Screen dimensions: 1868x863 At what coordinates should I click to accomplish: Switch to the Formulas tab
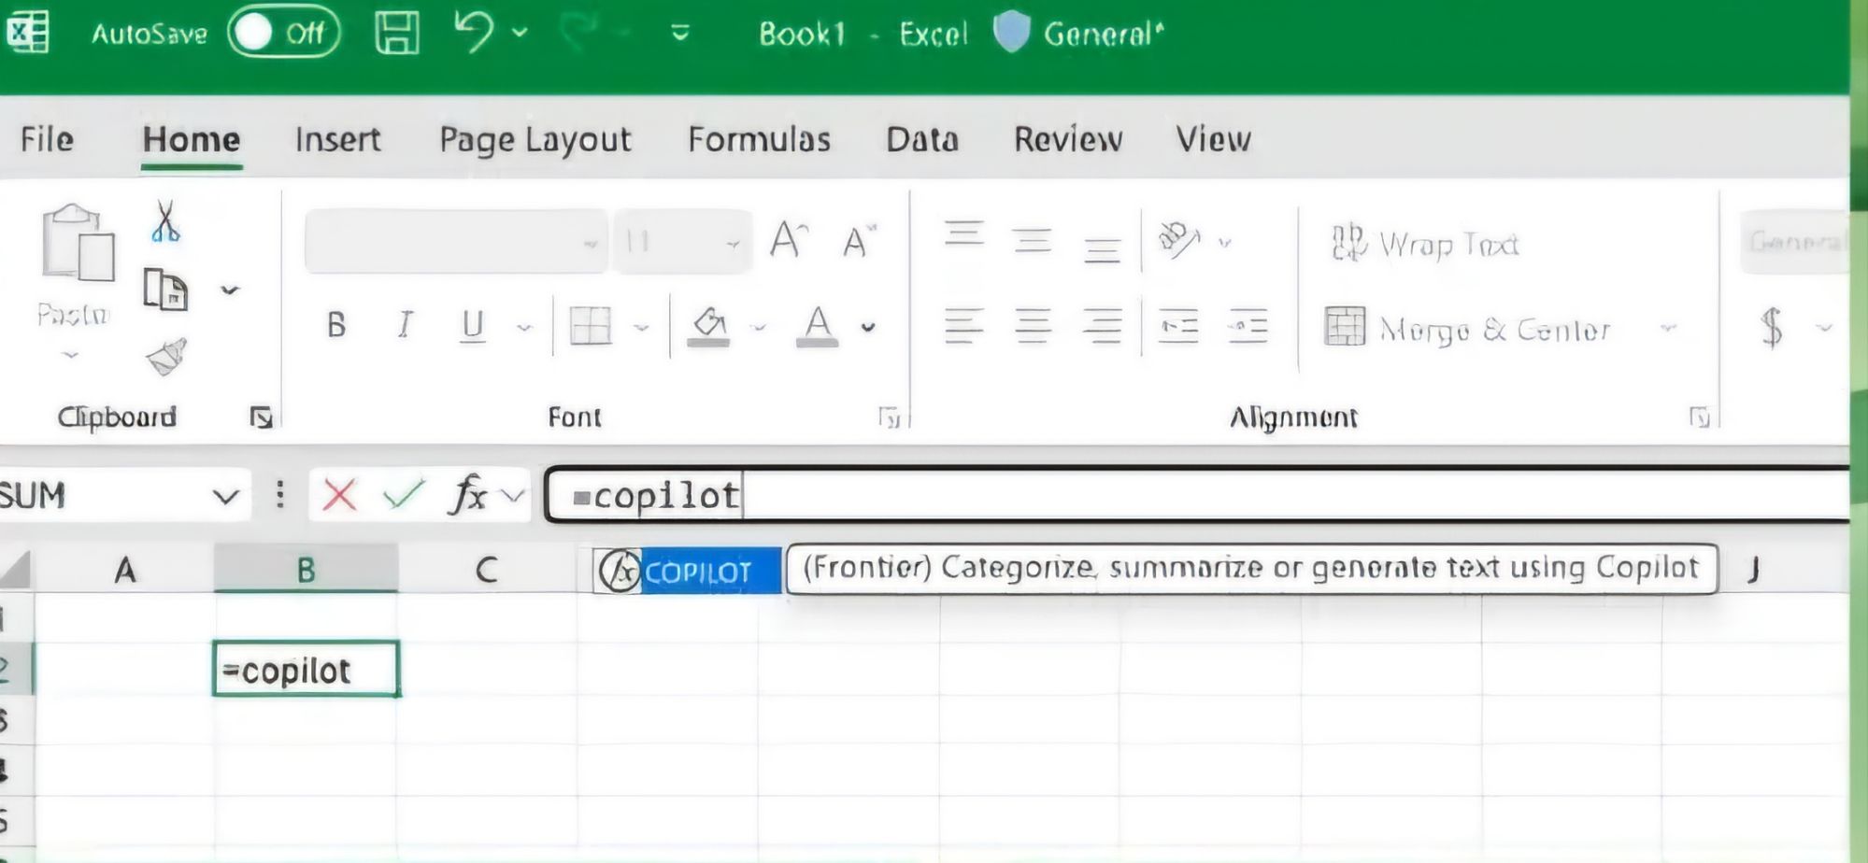[758, 139]
